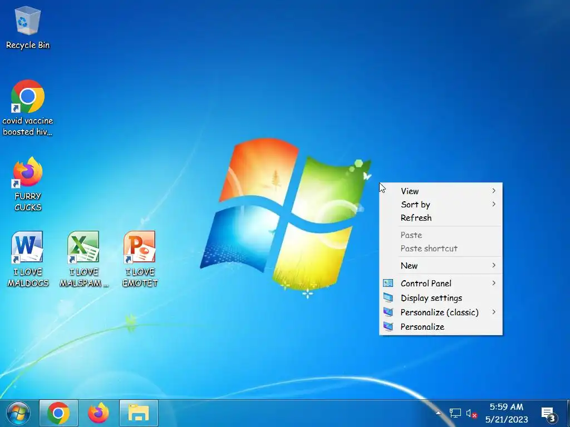Select the Firefox shortcut named FURRY CUCKS
Image resolution: width=570 pixels, height=427 pixels.
tap(28, 184)
